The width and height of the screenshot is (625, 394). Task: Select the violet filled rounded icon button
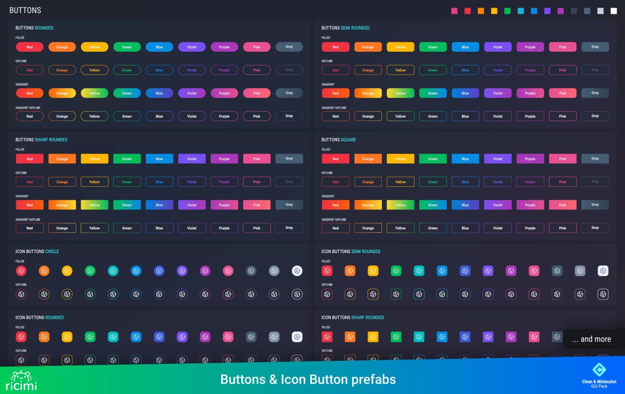182,336
